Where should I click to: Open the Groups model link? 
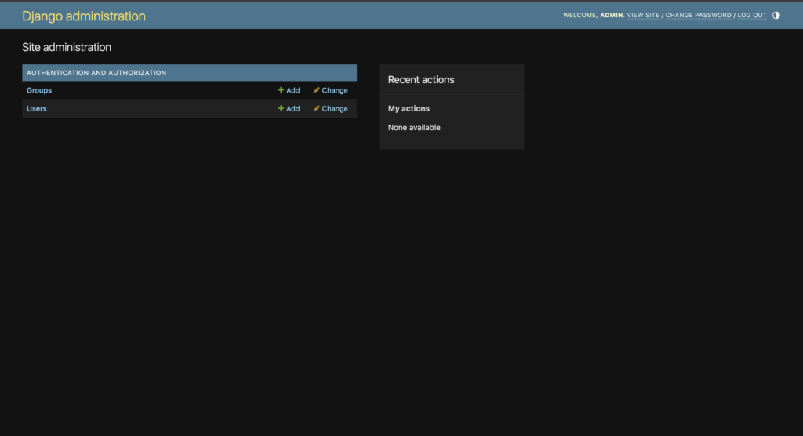tap(39, 90)
